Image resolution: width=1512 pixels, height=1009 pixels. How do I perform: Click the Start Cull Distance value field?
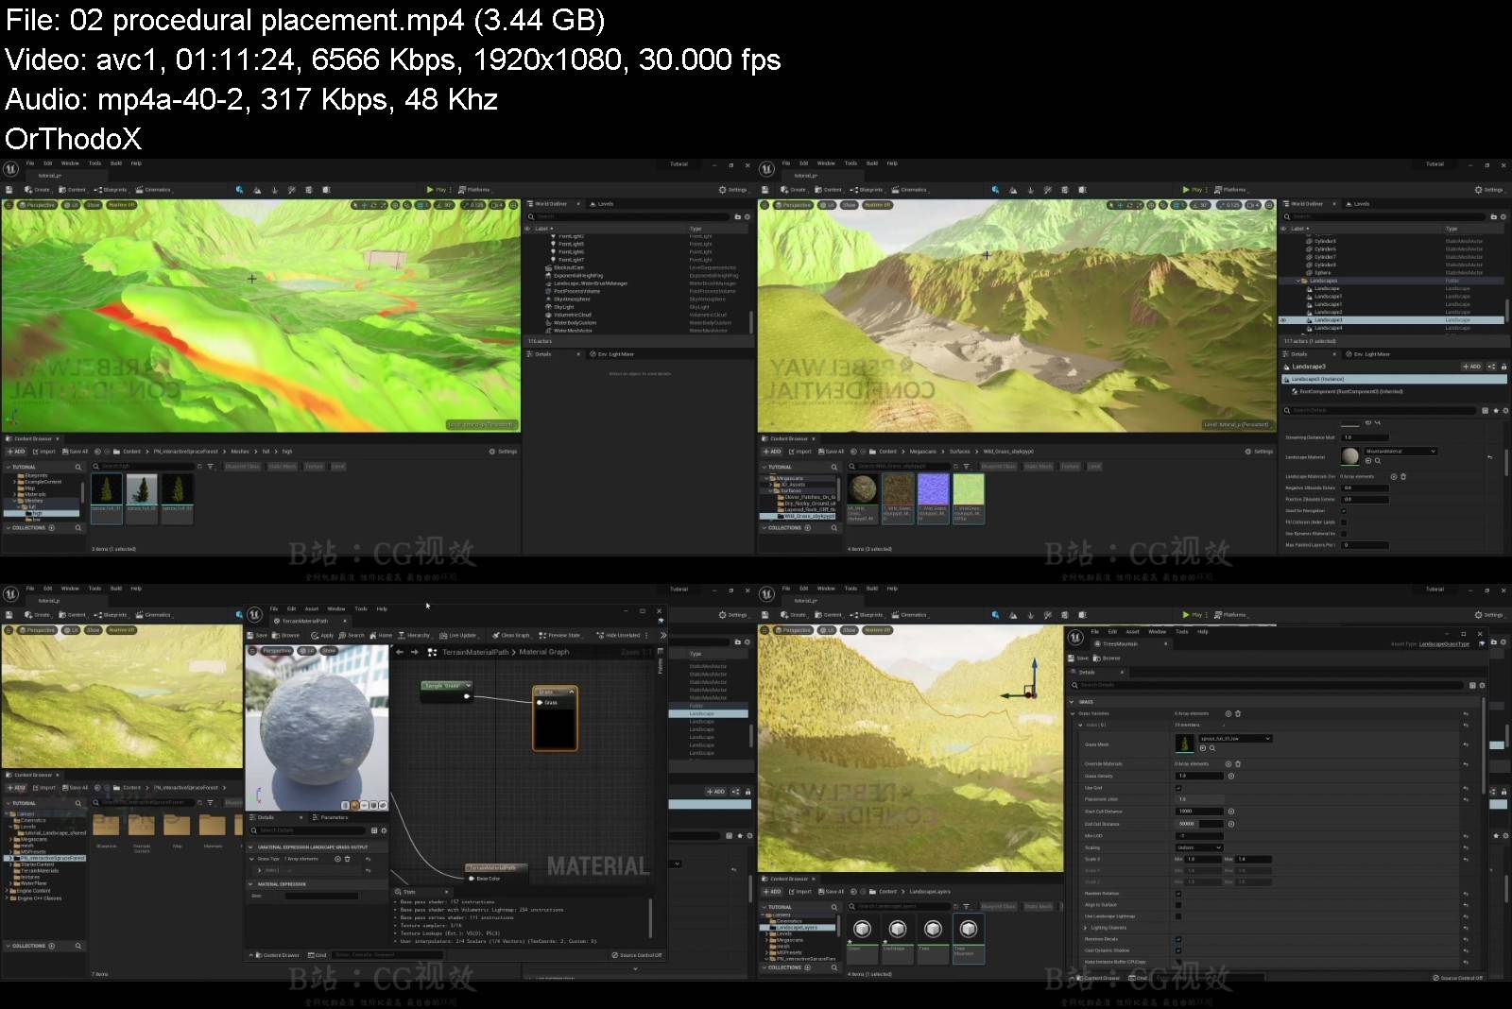click(x=1198, y=812)
